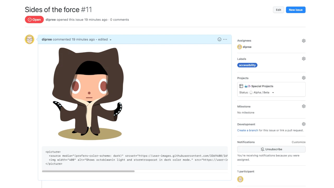This screenshot has width=334, height=188.
Task: Click the New issue button
Action: click(x=295, y=10)
